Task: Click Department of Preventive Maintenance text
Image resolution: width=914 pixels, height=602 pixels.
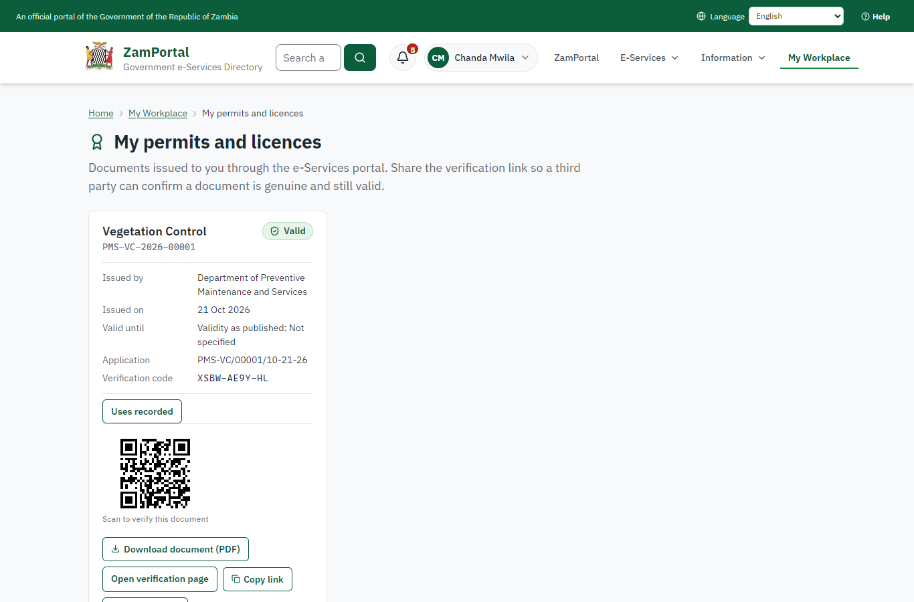Action: click(x=252, y=285)
